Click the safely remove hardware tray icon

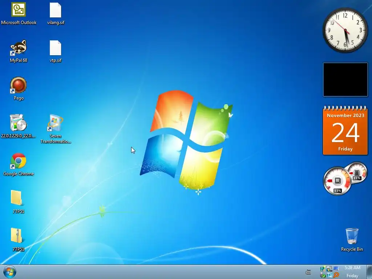coord(323,275)
